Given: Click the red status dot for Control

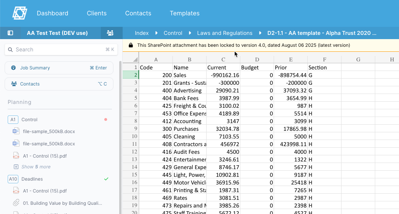Looking at the screenshot, I should [106, 120].
